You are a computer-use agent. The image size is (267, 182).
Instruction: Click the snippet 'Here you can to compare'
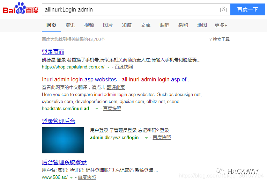click(122, 98)
